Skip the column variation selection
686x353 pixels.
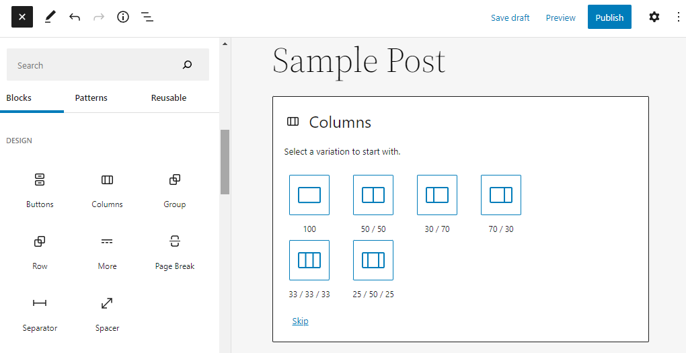[x=300, y=321]
